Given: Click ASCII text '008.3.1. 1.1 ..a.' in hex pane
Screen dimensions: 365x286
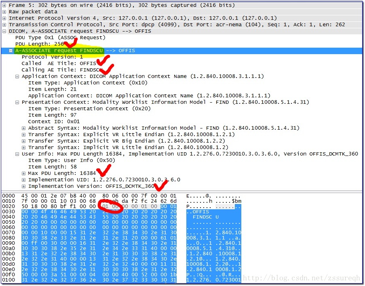Looking at the screenshot, I should pos(214,238).
